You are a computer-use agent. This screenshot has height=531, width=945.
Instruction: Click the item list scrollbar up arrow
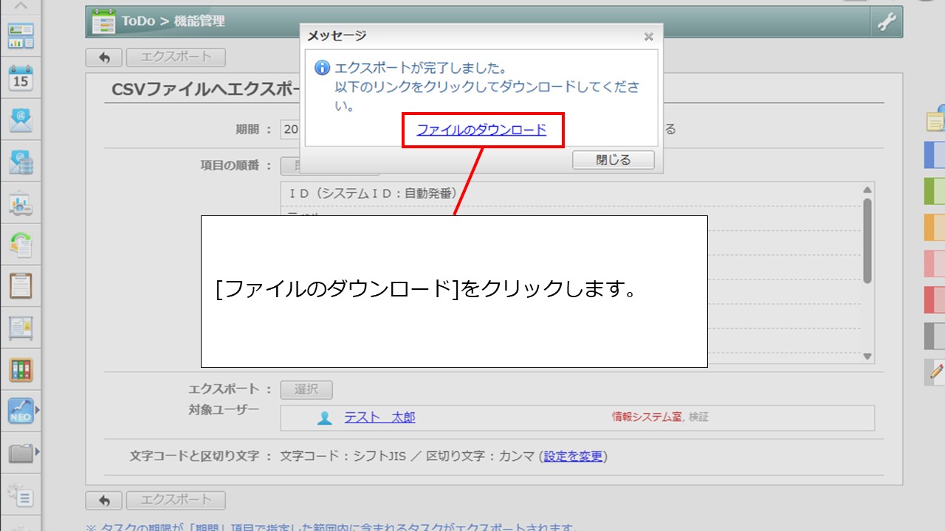click(867, 190)
